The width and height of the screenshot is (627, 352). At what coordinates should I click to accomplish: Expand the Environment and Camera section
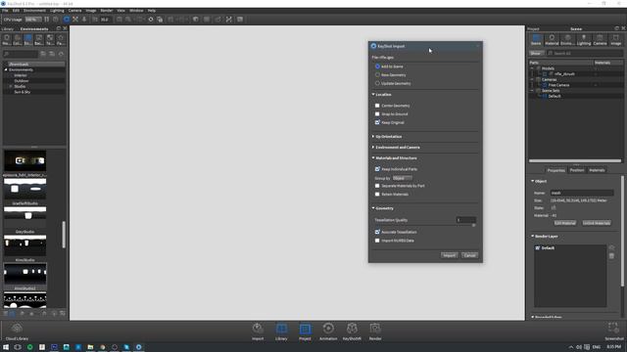pyautogui.click(x=373, y=148)
